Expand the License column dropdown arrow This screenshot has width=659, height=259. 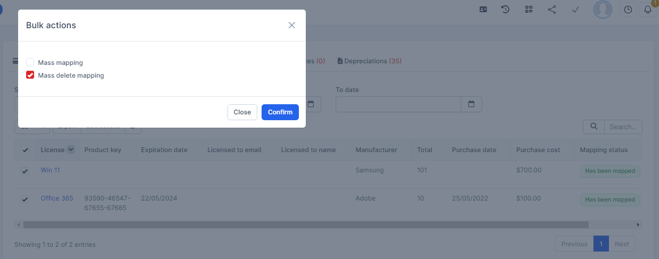coord(71,150)
